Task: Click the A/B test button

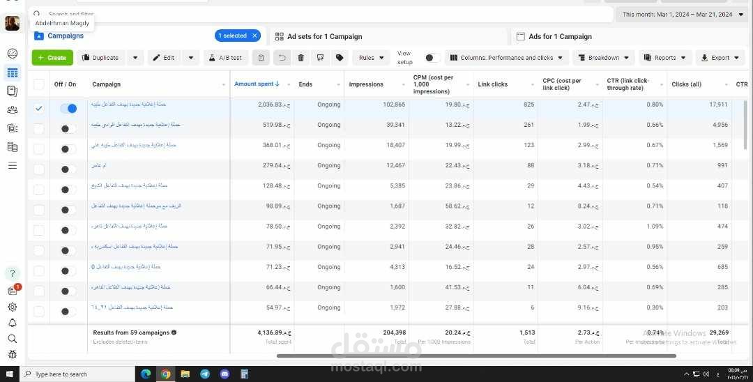Action: pos(226,58)
